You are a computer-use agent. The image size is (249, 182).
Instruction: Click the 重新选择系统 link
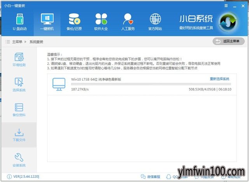[x=219, y=79]
